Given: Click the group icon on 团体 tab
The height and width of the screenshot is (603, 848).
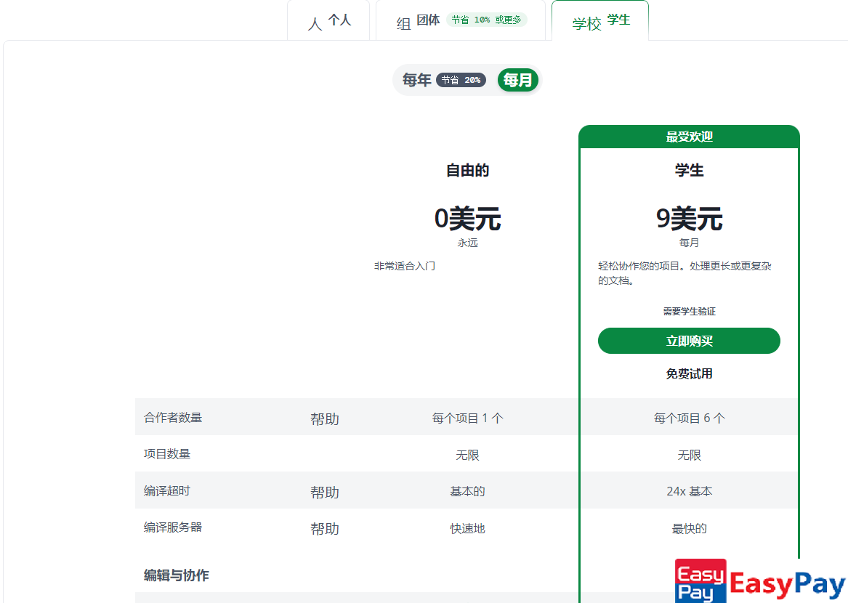Looking at the screenshot, I should 403,24.
